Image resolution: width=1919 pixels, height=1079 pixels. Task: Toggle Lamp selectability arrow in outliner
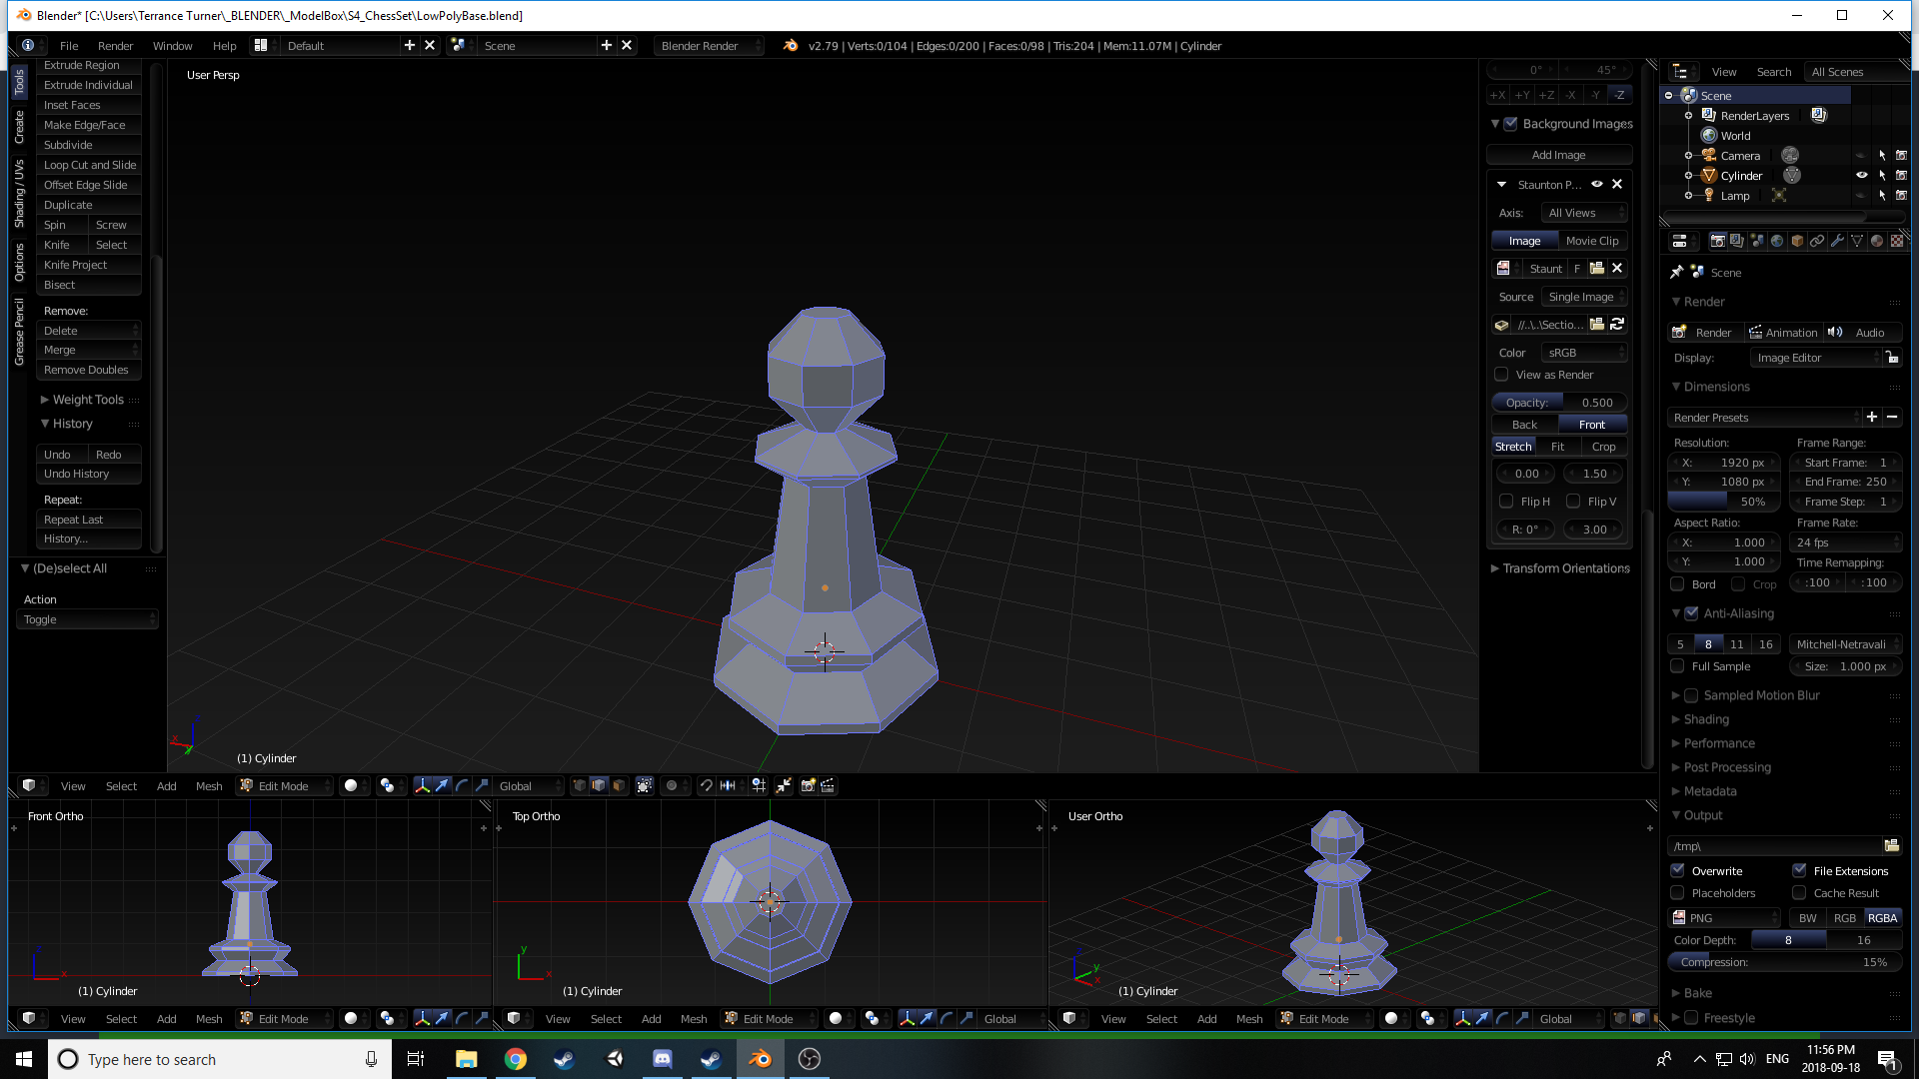click(x=1882, y=196)
